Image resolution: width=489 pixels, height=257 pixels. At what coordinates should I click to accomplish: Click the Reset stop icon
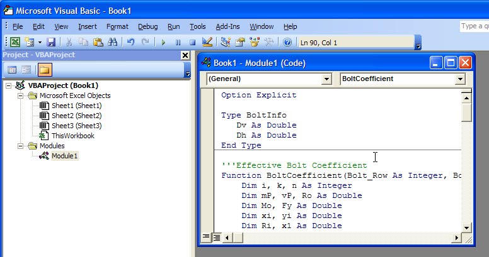(192, 42)
